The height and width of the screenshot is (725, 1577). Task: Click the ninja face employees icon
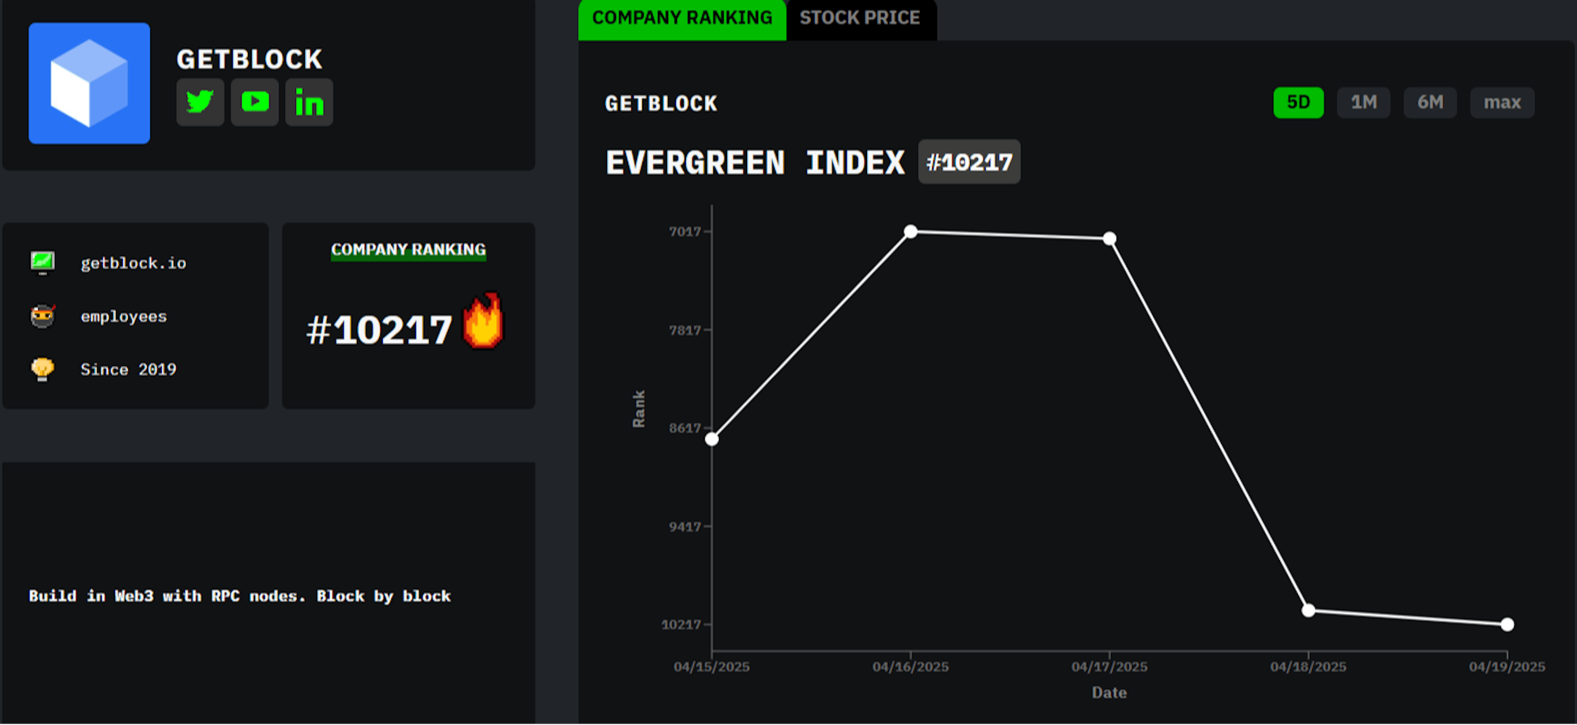[x=42, y=316]
